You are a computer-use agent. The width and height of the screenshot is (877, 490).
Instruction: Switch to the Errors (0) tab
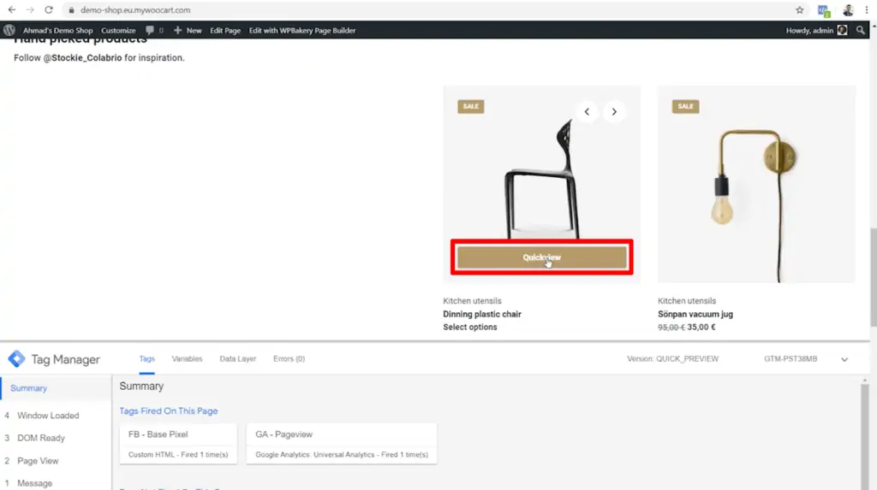coord(289,358)
